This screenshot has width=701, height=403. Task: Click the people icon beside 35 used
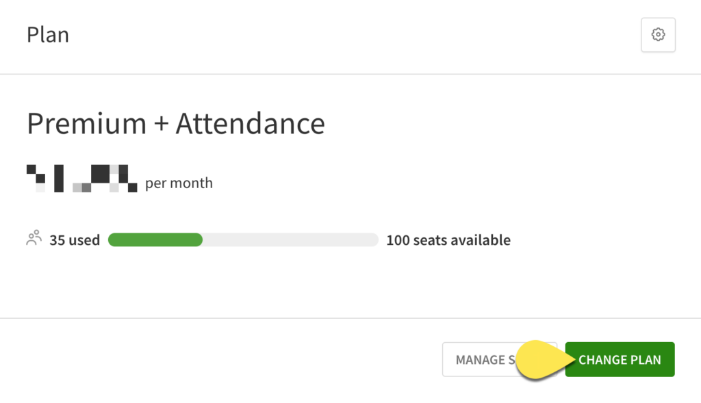pos(34,239)
